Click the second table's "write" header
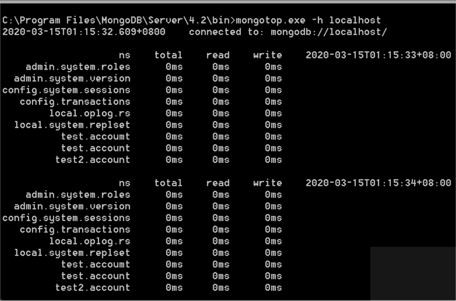 [x=267, y=183]
